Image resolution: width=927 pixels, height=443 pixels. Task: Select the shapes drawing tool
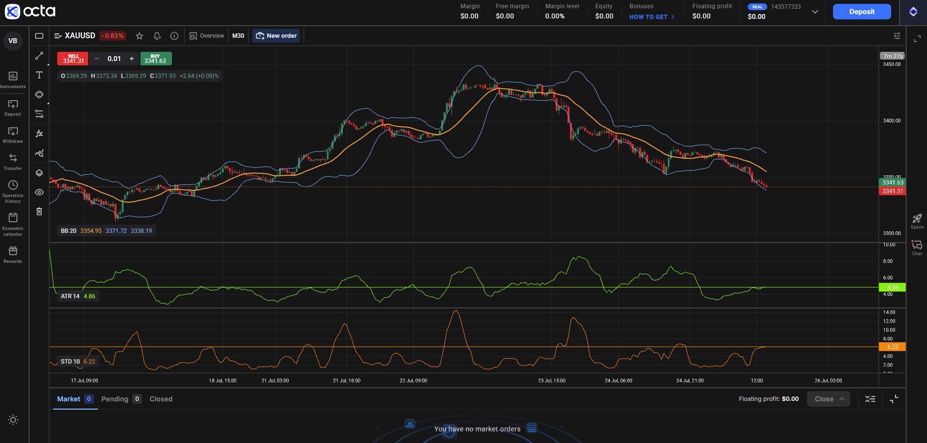(x=39, y=94)
